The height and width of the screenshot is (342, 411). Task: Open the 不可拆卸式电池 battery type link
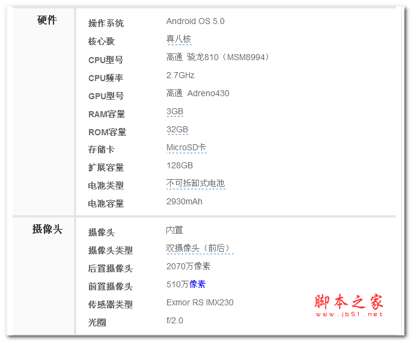[195, 184]
